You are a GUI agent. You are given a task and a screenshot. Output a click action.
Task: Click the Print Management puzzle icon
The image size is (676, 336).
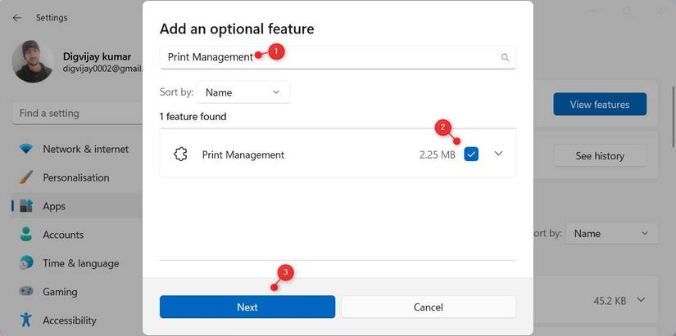pos(181,155)
